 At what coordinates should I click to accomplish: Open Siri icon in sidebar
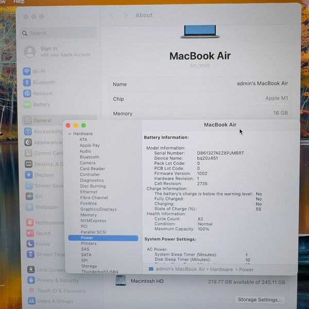[29, 196]
